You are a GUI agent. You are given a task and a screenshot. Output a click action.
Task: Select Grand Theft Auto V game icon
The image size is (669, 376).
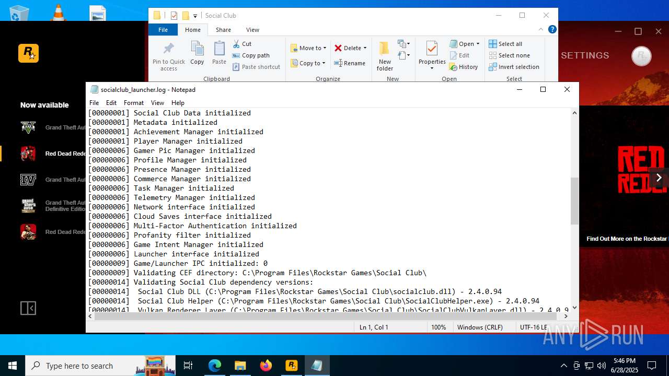point(28,127)
